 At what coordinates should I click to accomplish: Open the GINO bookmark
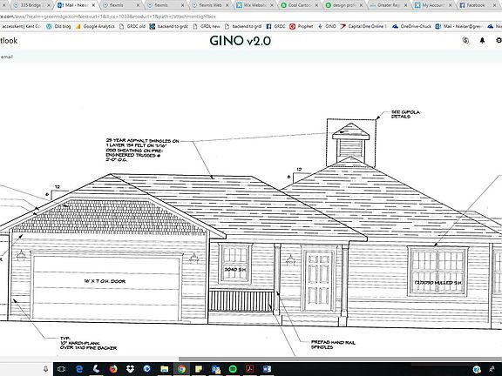327,26
